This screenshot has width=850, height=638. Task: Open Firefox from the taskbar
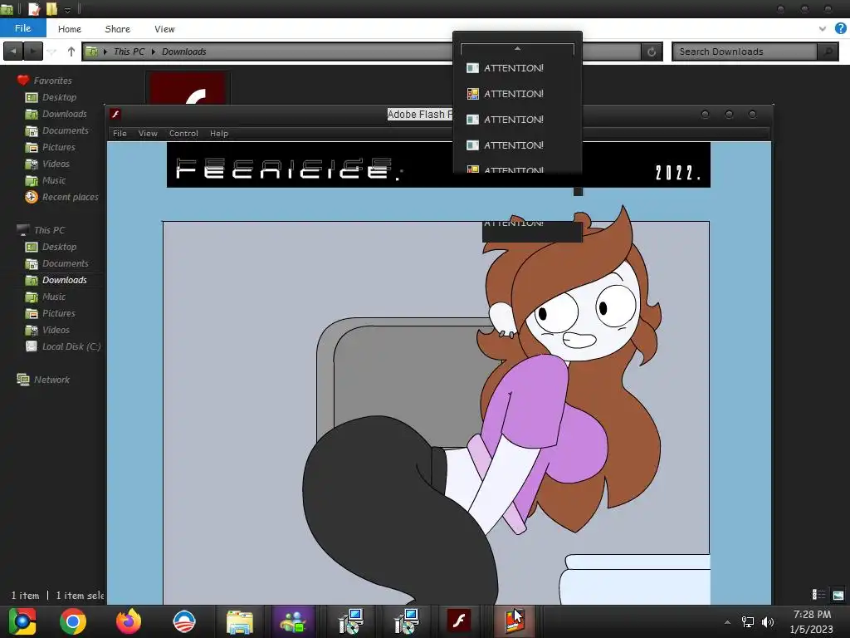[x=129, y=621]
